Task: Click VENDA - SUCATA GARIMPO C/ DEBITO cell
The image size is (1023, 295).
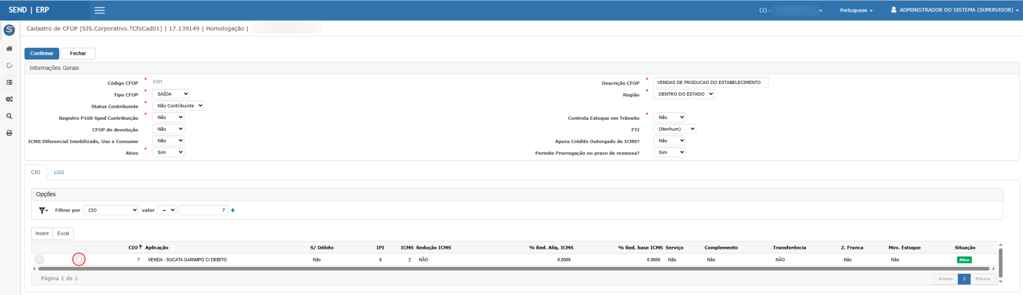Action: tap(187, 260)
